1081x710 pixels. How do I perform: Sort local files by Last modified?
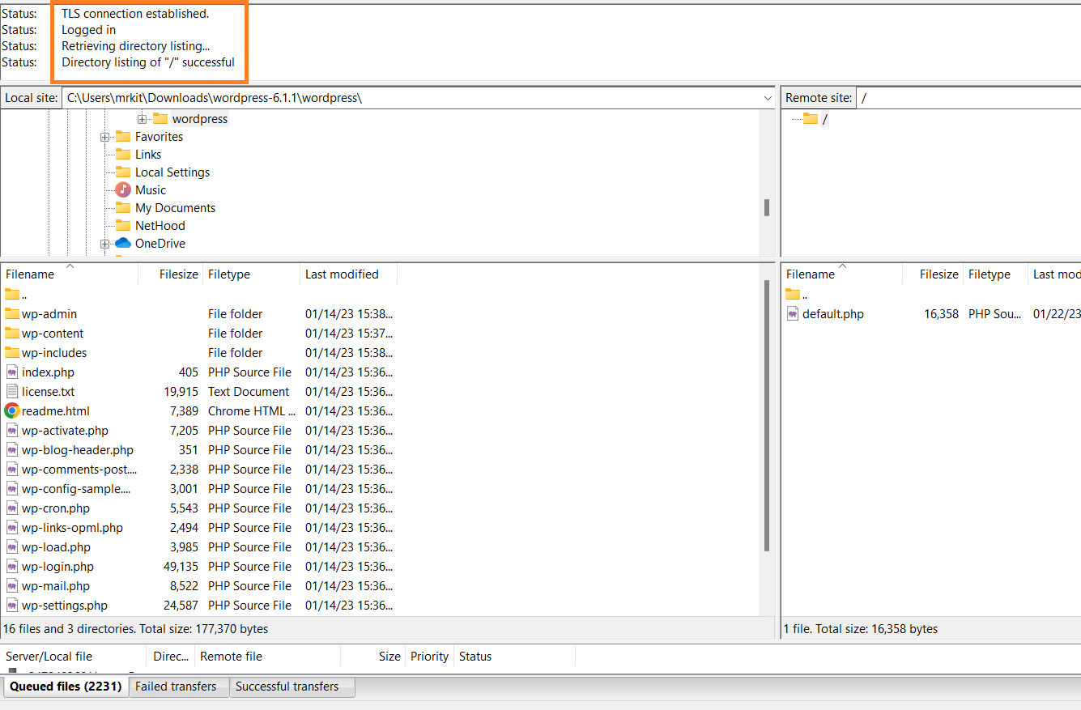[349, 274]
